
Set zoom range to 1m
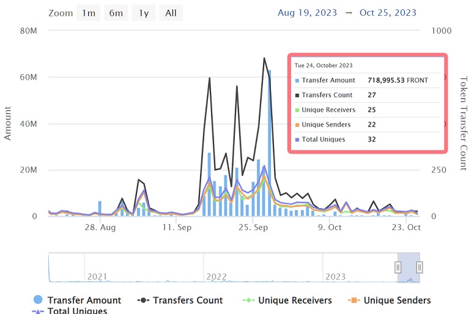(89, 13)
